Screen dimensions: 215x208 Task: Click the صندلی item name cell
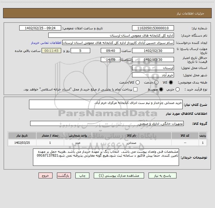(x=132, y=143)
